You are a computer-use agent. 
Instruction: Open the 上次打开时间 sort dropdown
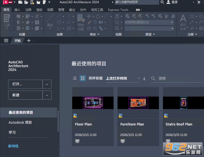(x=123, y=78)
